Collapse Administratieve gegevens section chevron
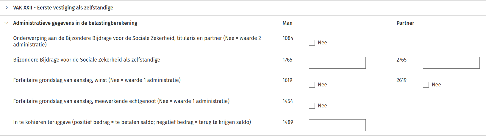This screenshot has width=486, height=137. (7, 23)
